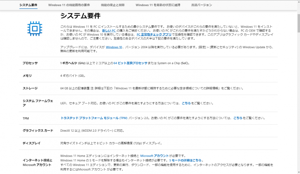The height and width of the screenshot is (174, 300).
Task: Click the 4 ギガバイト (GB) value
Action: pyautogui.click(x=73, y=76)
